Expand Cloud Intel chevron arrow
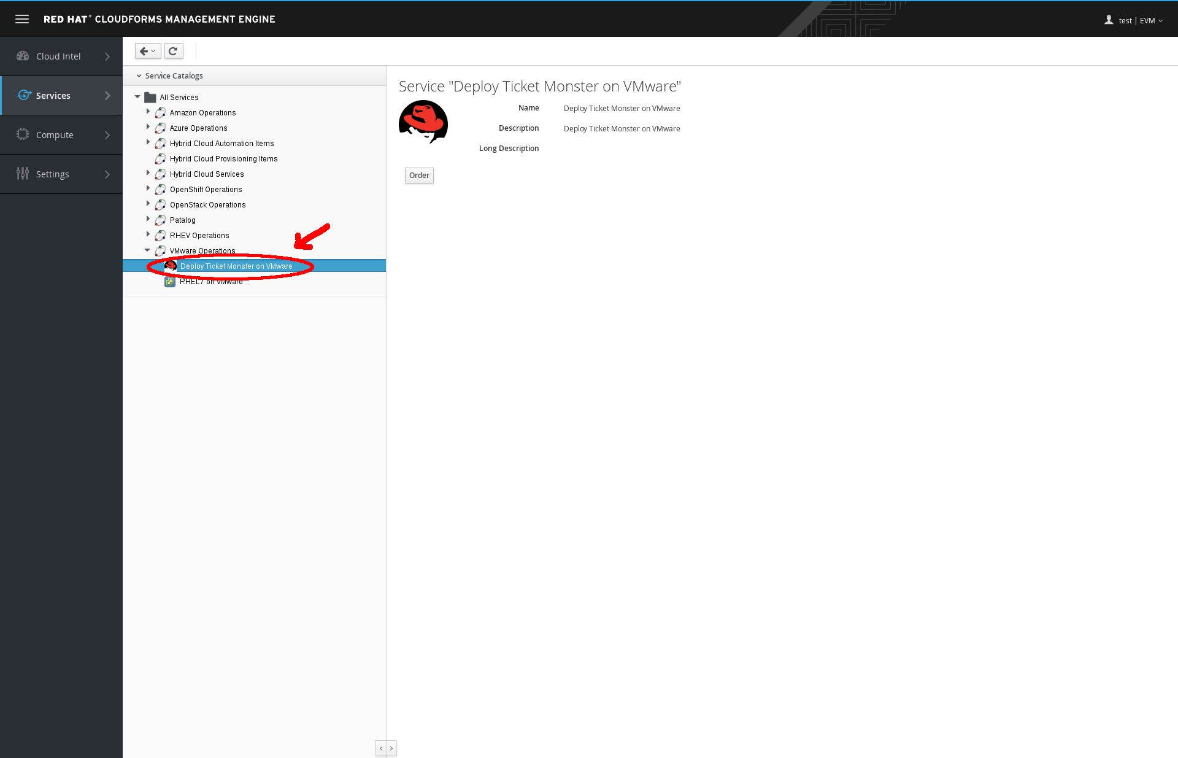1178x758 pixels. pyautogui.click(x=107, y=56)
